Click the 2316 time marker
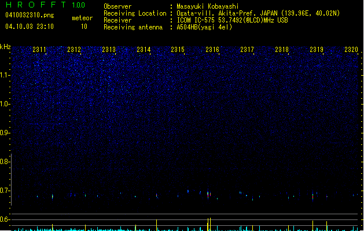This screenshot has height=231, width=364. click(212, 50)
